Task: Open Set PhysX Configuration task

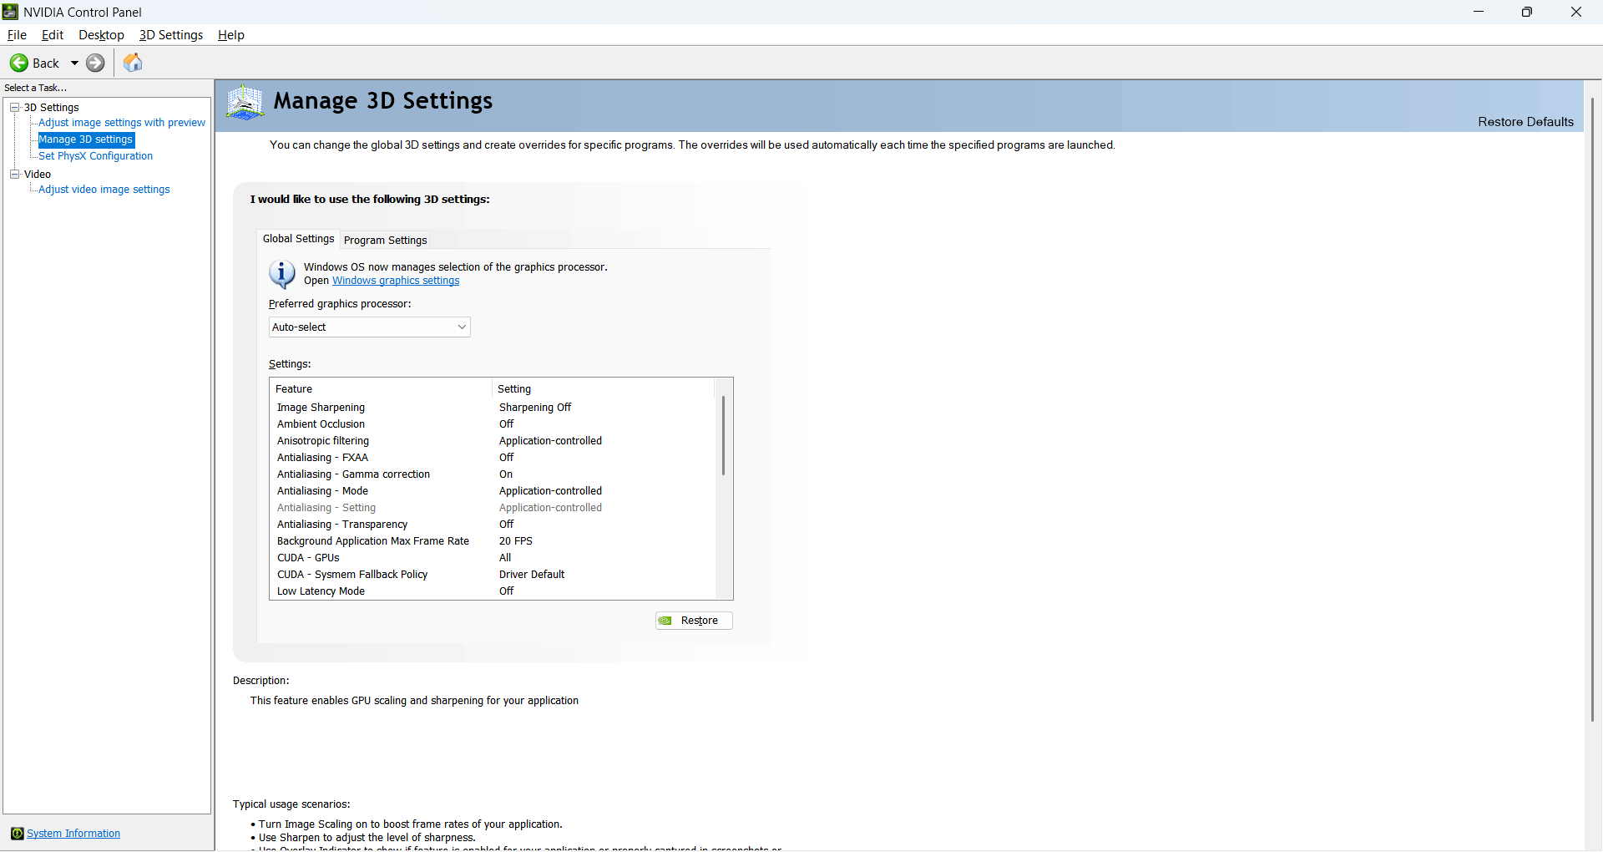Action: (x=96, y=156)
